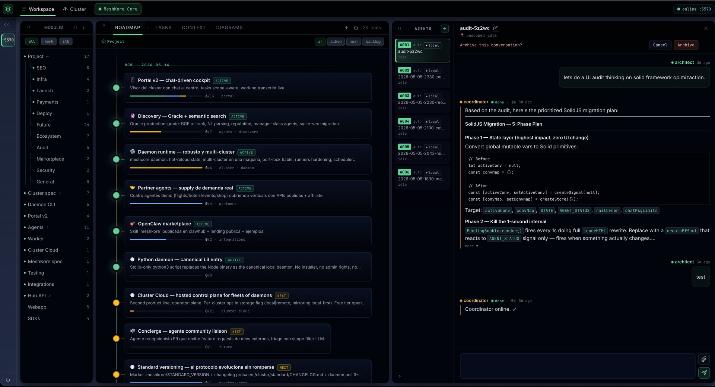The image size is (715, 387).
Task: Click the OpenClaw marketplace card icon
Action: [133, 224]
